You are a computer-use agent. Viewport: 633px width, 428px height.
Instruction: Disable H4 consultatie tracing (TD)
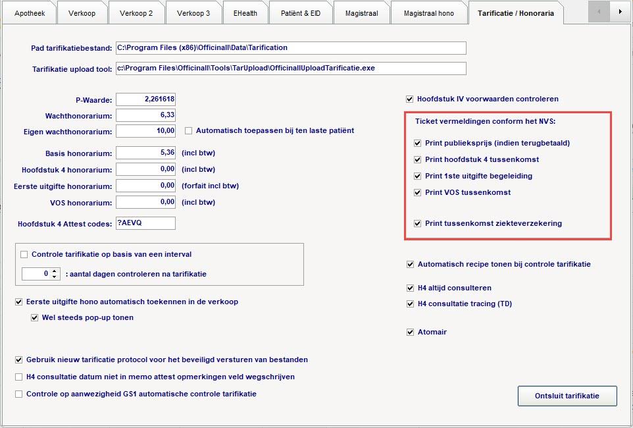(410, 304)
